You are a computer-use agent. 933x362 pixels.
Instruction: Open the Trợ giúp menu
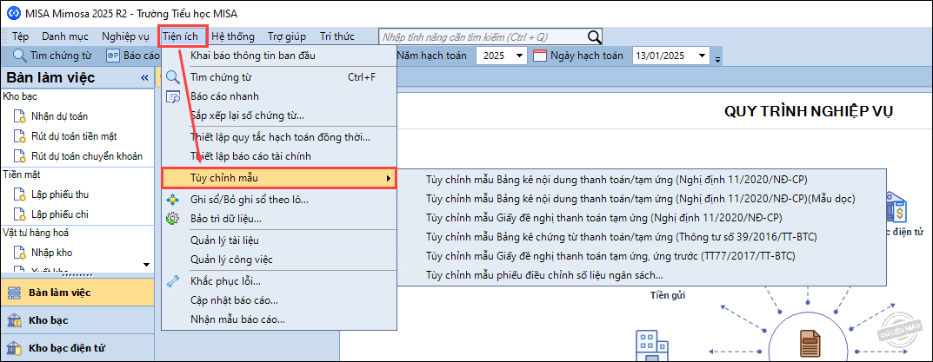coord(287,36)
